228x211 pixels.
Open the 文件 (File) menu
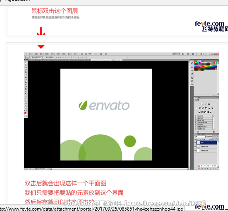[x=31, y=54]
